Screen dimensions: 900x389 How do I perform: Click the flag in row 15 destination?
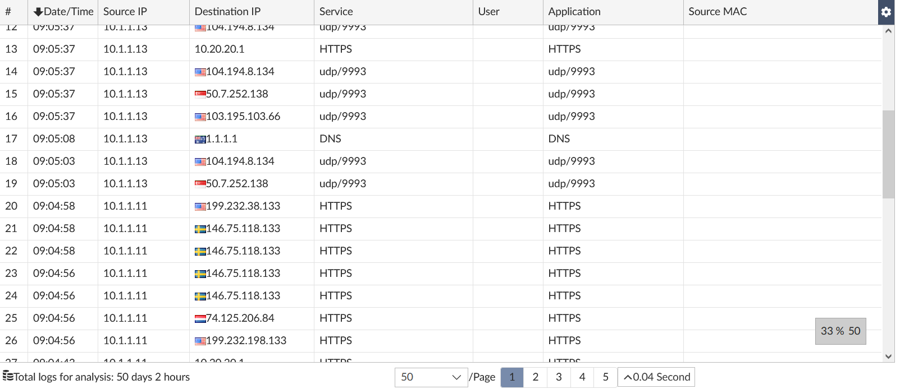pos(200,94)
